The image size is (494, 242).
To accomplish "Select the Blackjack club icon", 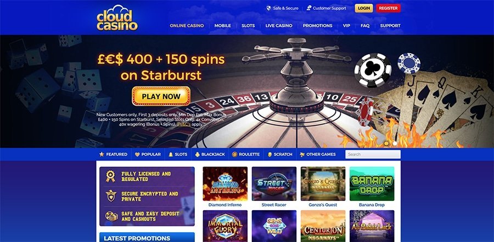I will (x=197, y=154).
